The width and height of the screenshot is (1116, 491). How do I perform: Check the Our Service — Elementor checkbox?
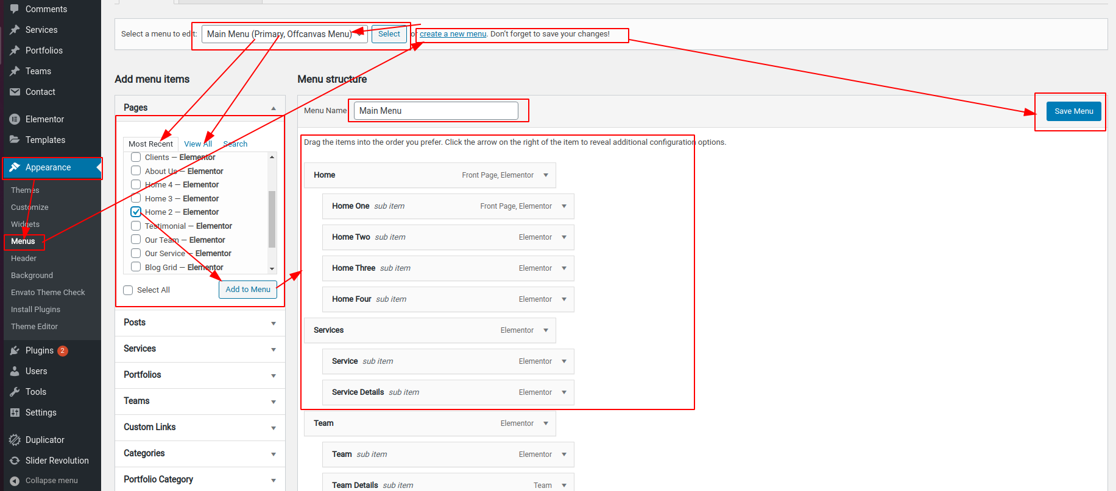tap(136, 253)
